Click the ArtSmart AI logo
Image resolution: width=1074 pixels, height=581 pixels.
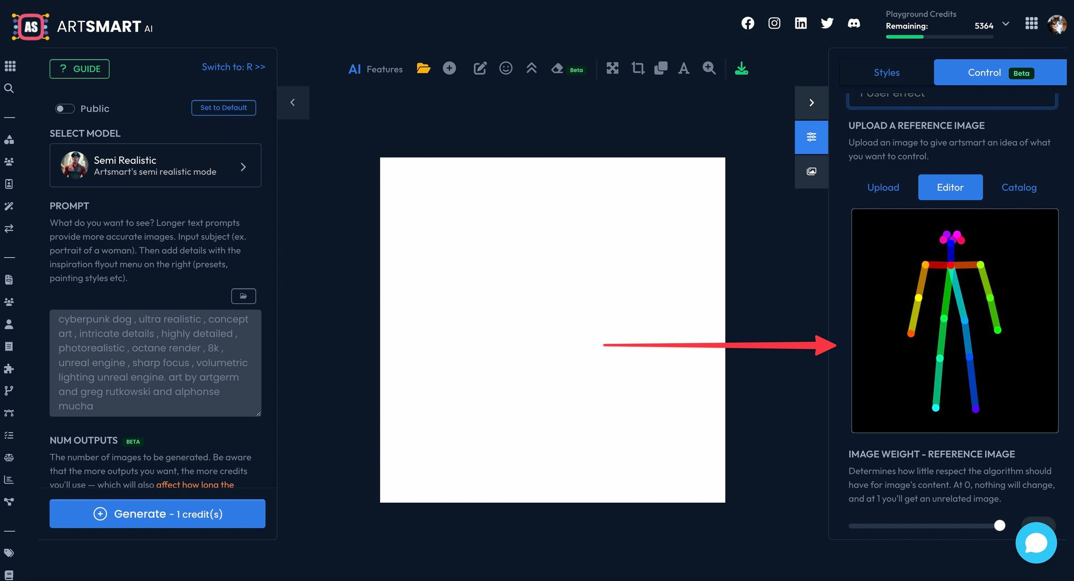(83, 26)
